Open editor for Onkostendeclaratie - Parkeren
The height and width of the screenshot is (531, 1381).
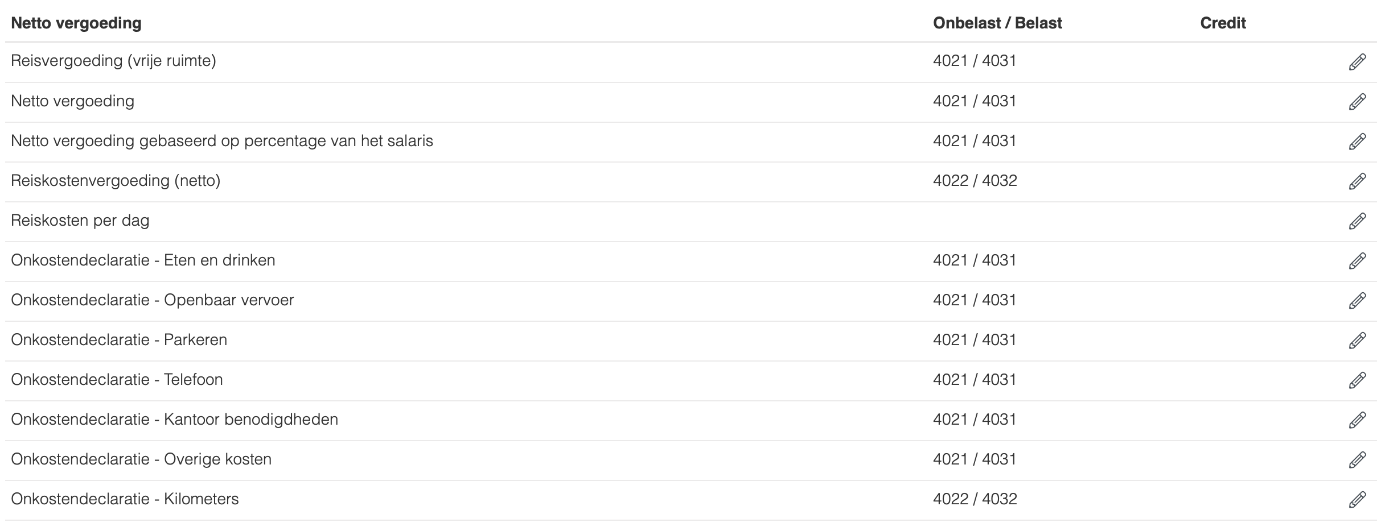point(1357,341)
